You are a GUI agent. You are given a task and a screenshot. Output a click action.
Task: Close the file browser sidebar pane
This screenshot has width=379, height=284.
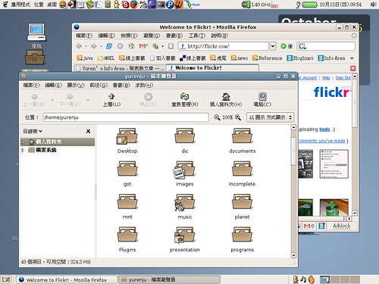(x=88, y=131)
